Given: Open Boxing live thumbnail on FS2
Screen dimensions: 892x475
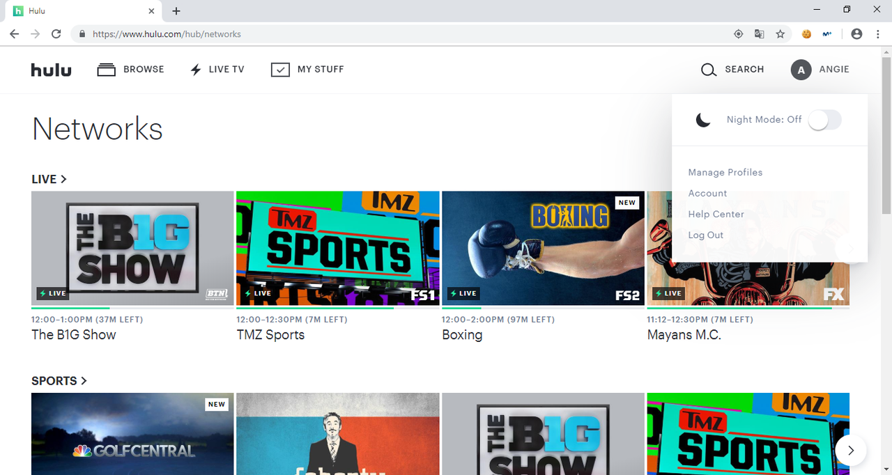Looking at the screenshot, I should tap(543, 248).
